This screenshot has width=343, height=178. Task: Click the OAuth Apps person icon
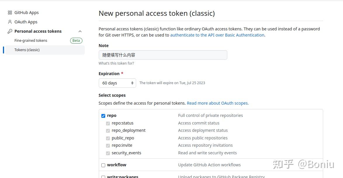[x=10, y=22]
